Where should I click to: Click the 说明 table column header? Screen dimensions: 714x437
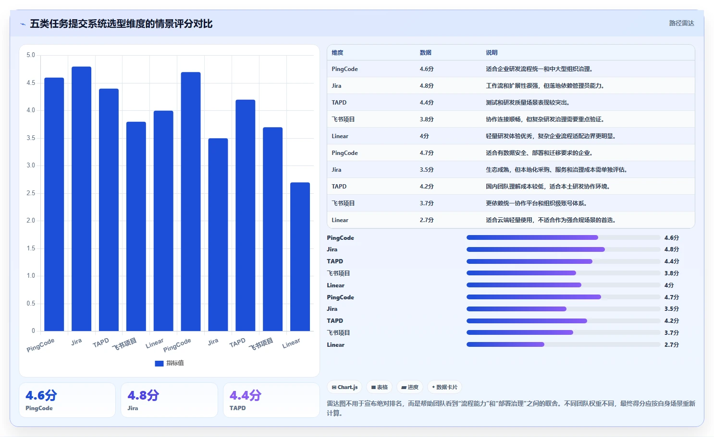(x=492, y=53)
